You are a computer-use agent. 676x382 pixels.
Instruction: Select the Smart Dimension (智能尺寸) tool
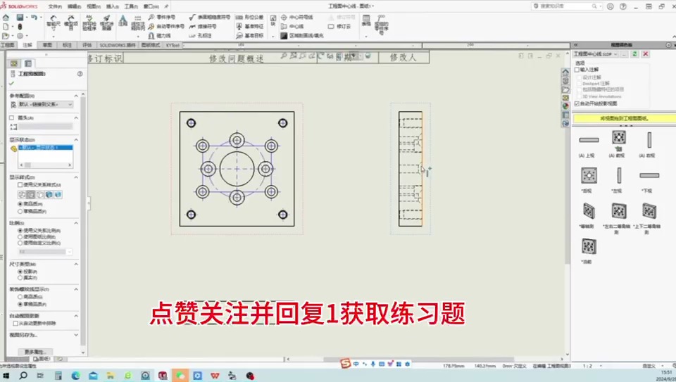pyautogui.click(x=53, y=23)
